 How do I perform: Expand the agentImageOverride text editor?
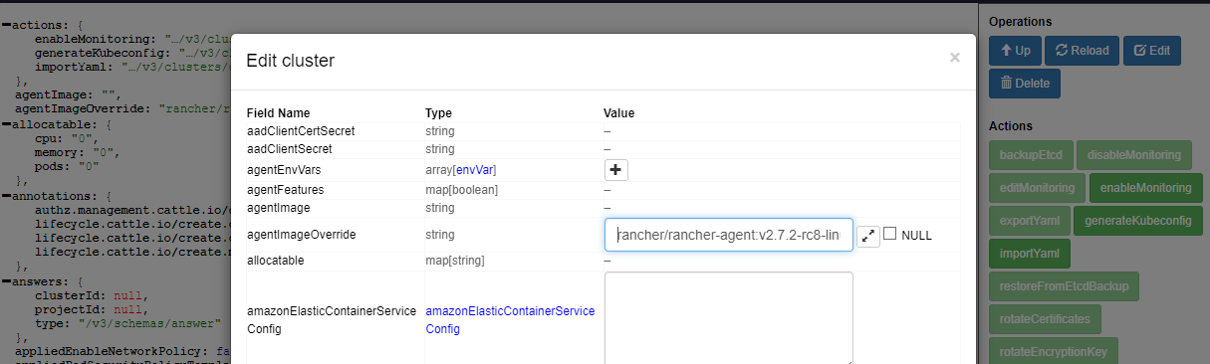[868, 236]
